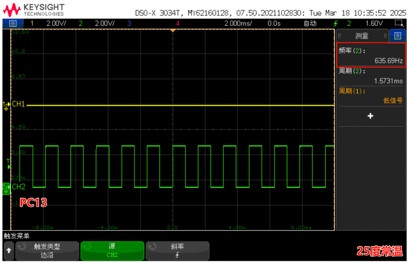Click the plus icon to add measurement
Screen dimensions: 407x262
[370, 116]
